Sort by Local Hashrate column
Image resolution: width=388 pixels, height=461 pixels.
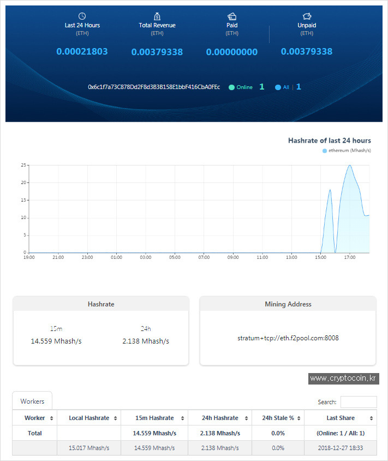[89, 418]
